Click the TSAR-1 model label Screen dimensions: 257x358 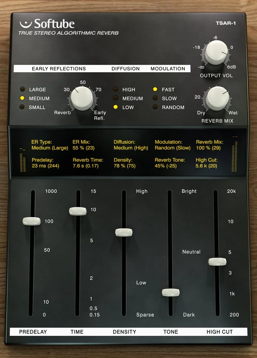(226, 23)
